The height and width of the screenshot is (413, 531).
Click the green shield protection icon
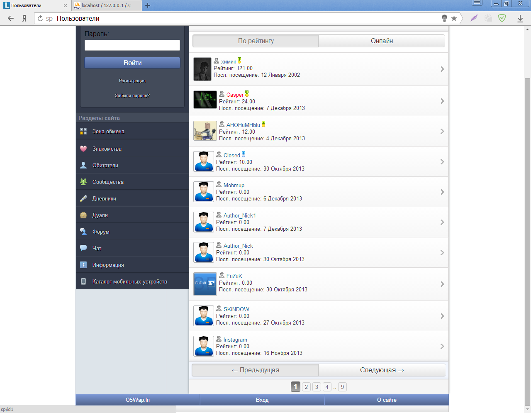tap(502, 18)
